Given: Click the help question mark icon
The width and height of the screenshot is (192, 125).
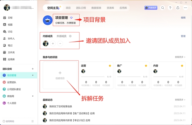Looking at the screenshot, I should [170, 8].
